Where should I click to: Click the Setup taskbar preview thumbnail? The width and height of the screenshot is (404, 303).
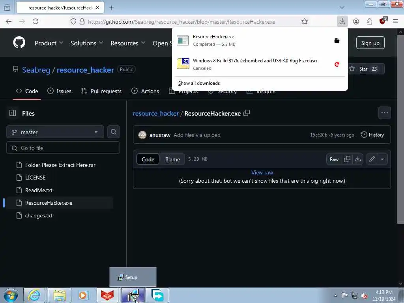pyautogui.click(x=133, y=277)
